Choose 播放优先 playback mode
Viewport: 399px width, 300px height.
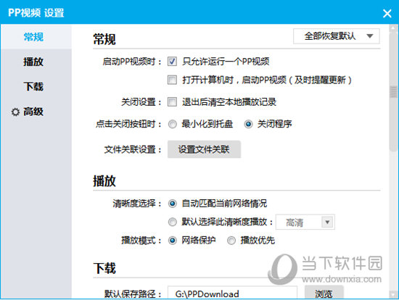231,241
